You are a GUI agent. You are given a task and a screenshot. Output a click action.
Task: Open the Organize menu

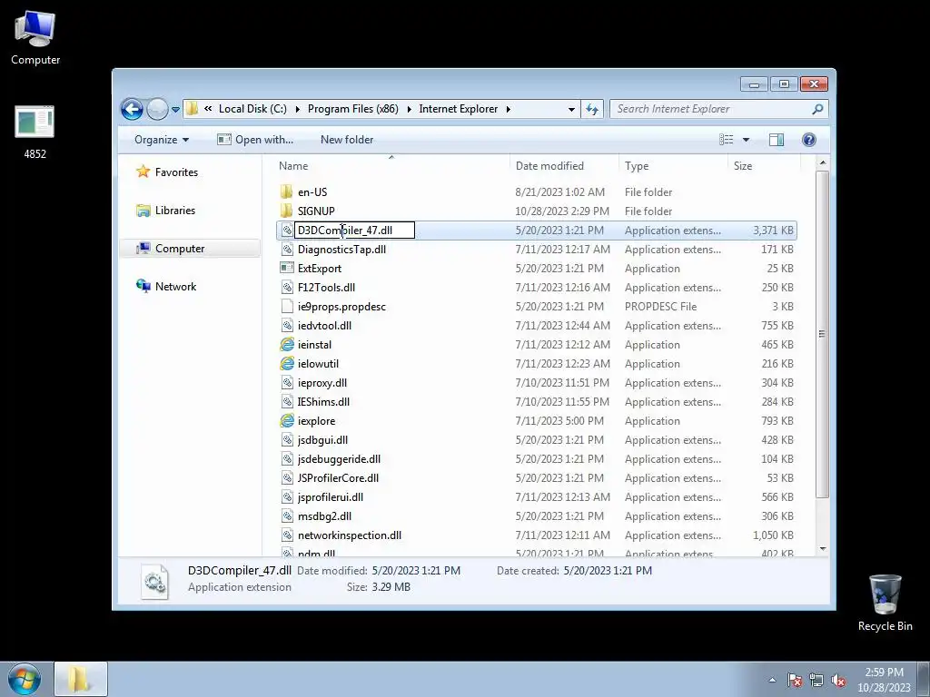click(162, 140)
